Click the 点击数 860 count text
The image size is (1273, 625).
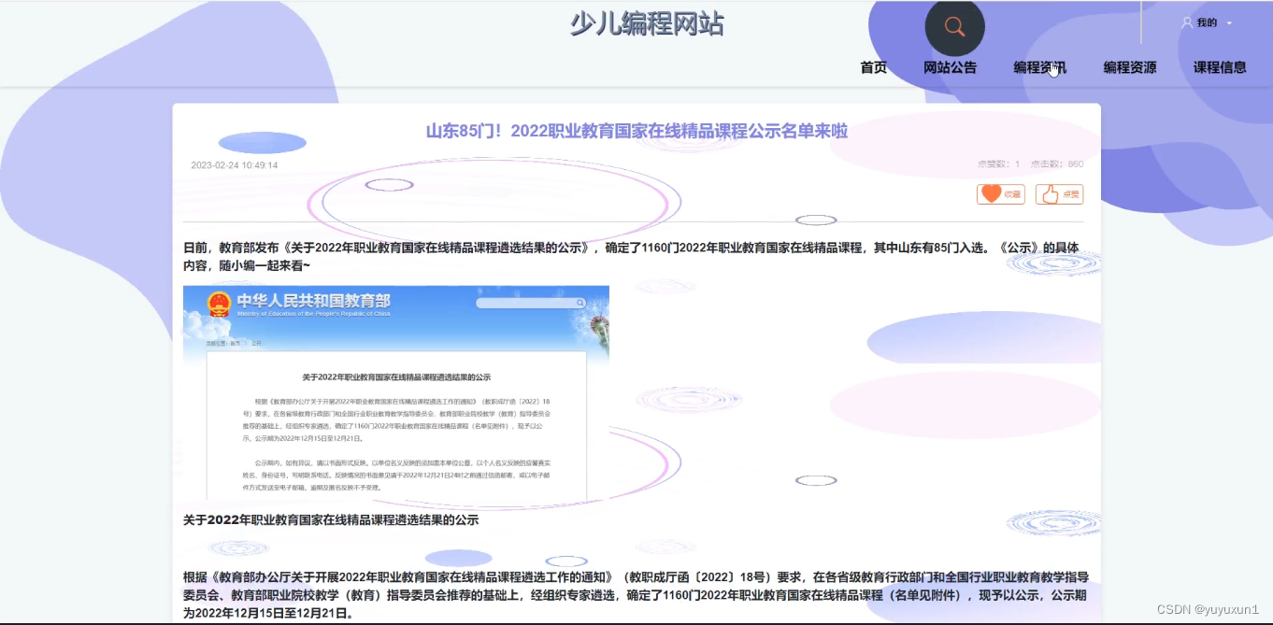(x=1057, y=164)
